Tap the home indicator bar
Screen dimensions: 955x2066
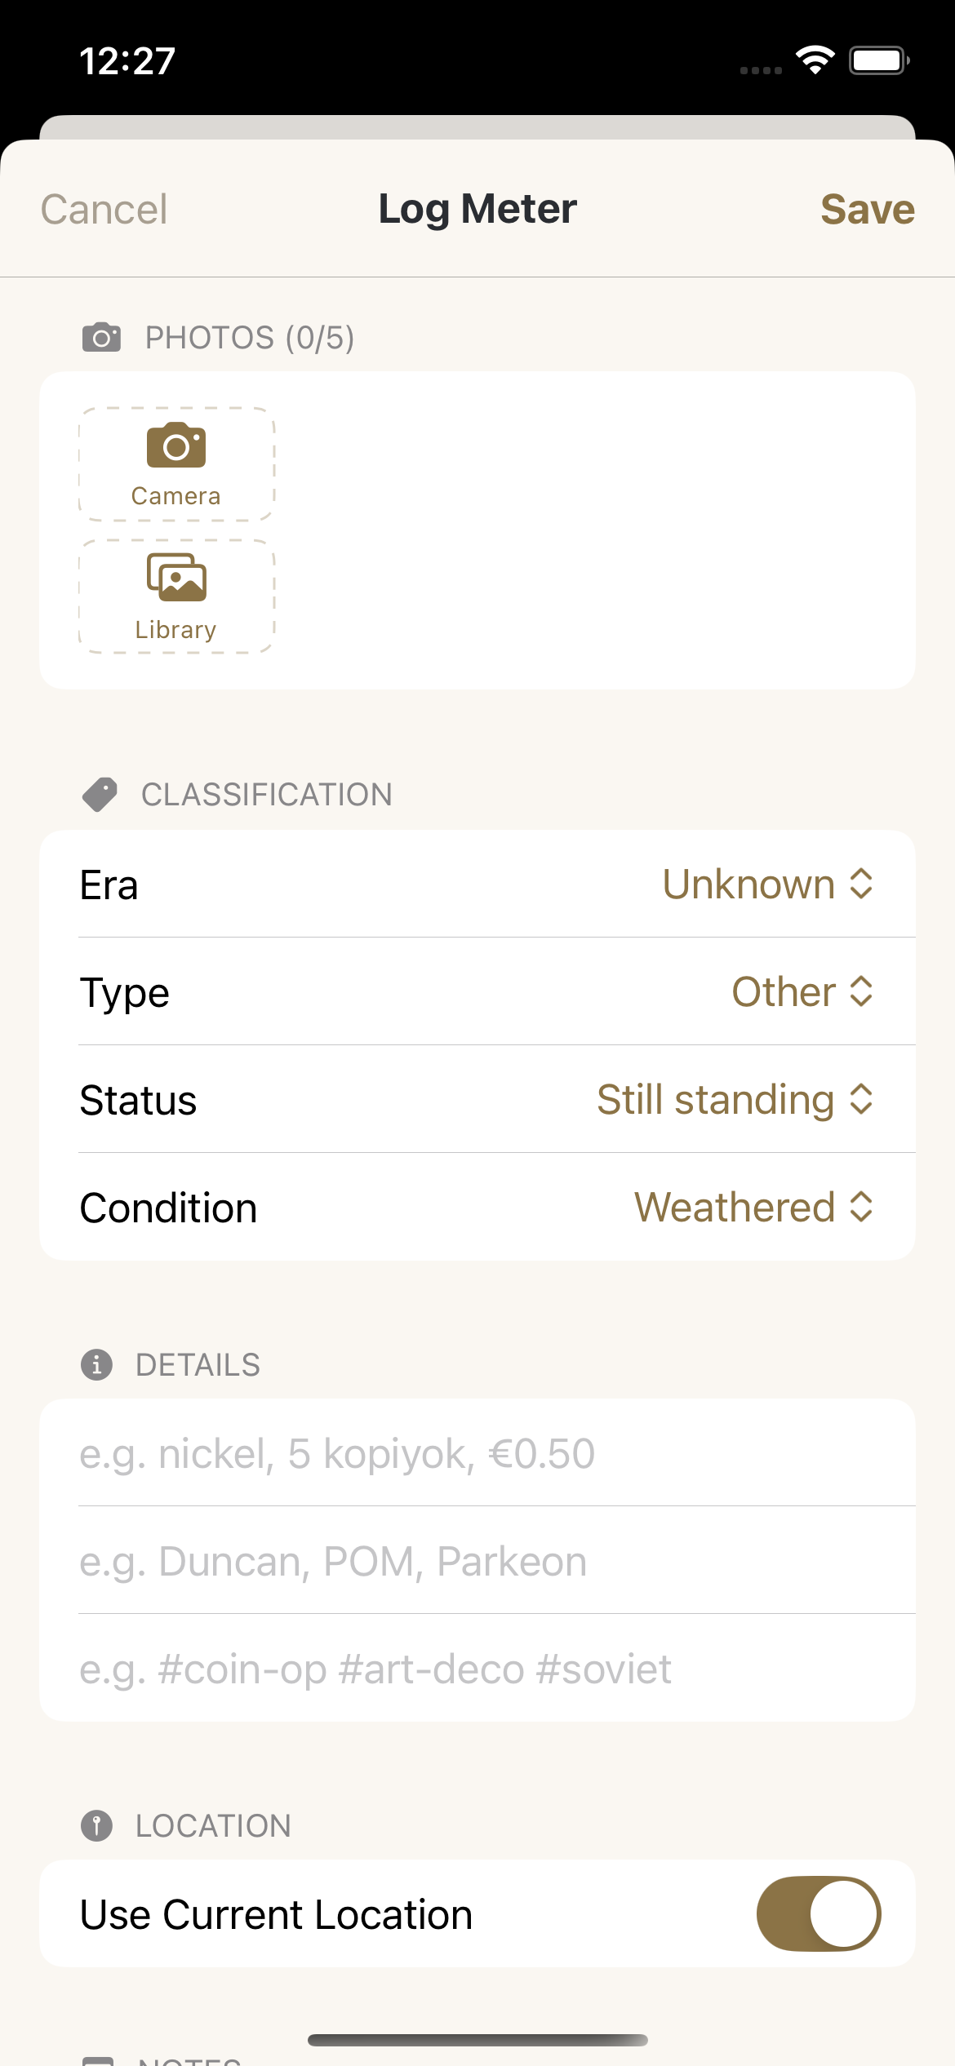point(477,2040)
